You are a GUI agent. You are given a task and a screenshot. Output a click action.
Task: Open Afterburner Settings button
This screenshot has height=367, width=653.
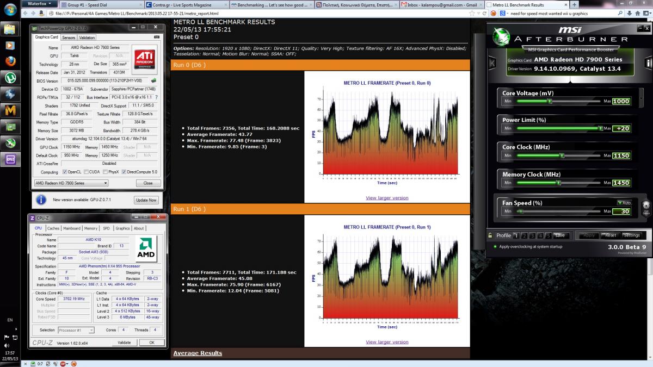point(632,235)
